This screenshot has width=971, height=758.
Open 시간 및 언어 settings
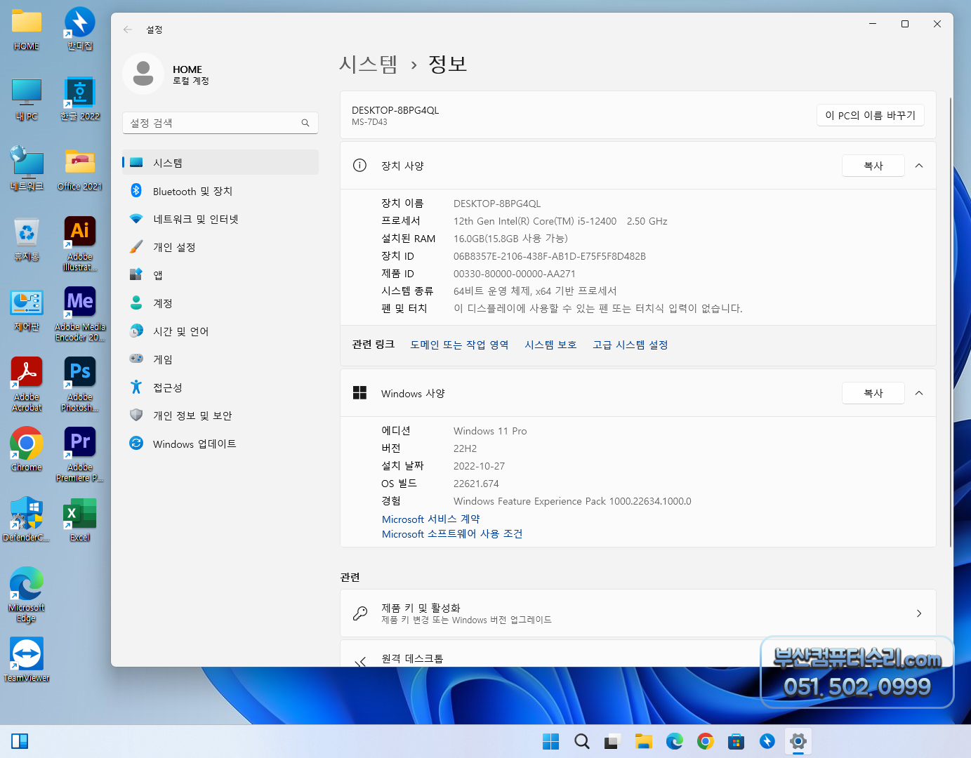pos(220,331)
